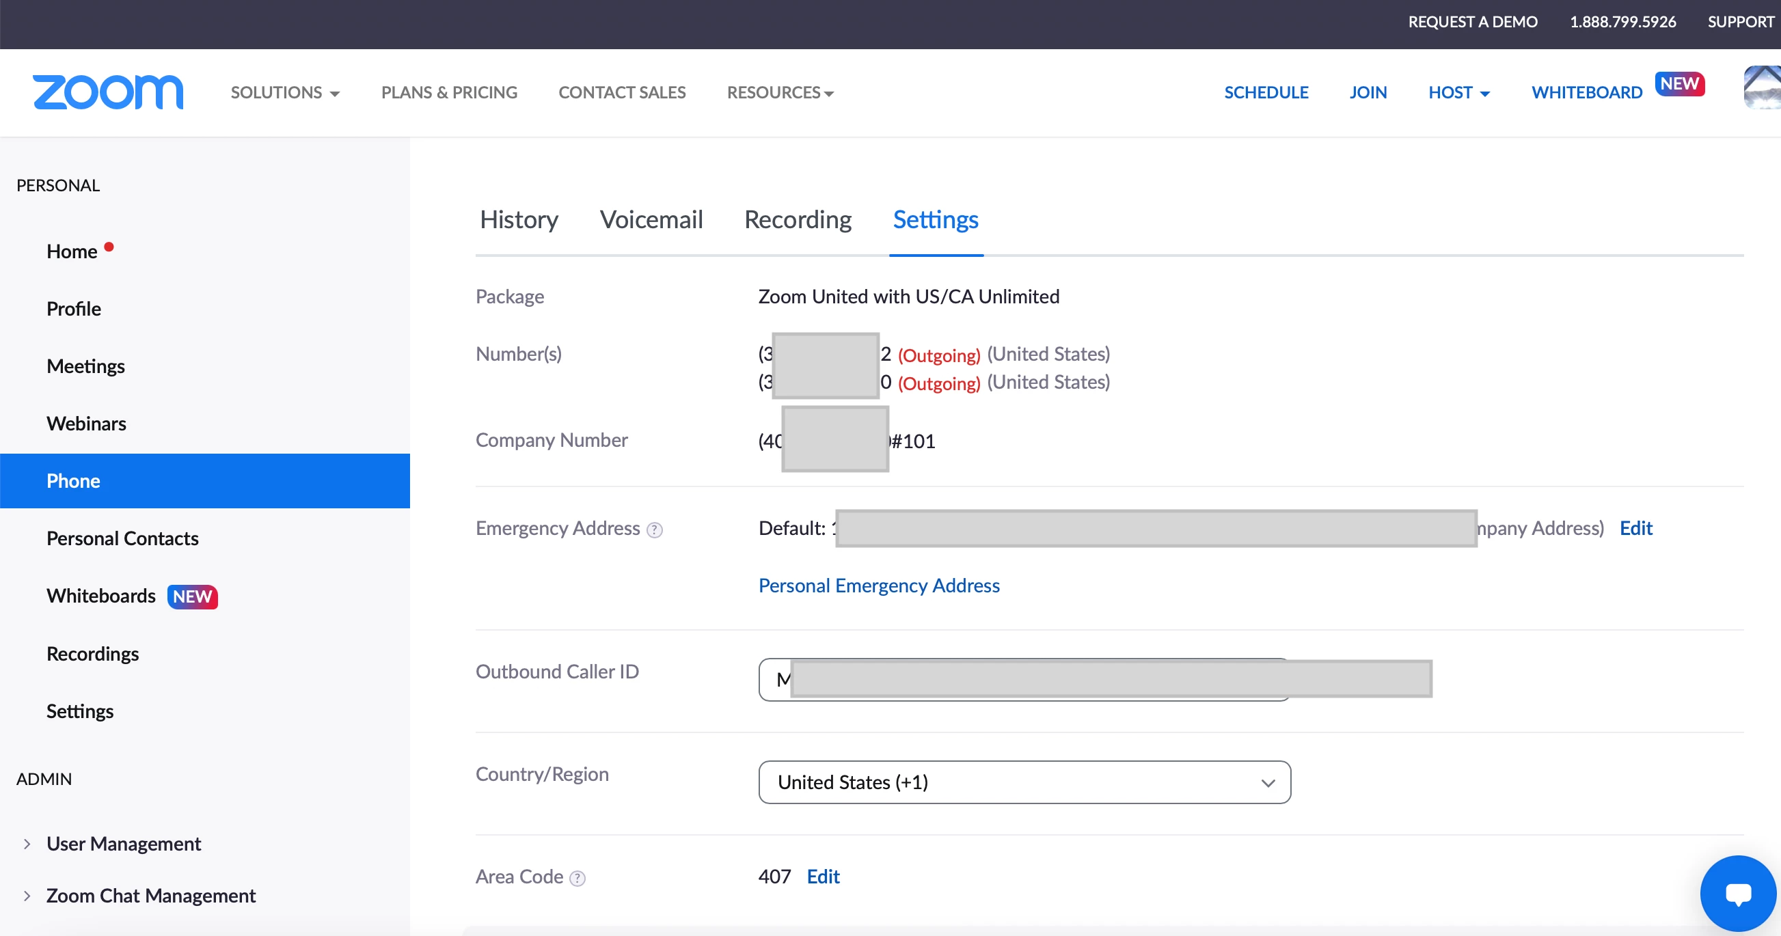
Task: Click the NEW badge next to Whiteboards
Action: pos(192,596)
